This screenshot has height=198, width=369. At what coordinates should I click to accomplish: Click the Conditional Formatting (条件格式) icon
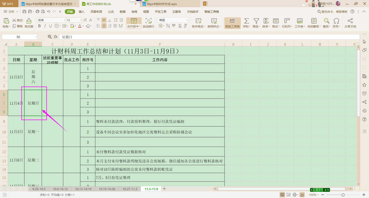[199, 21]
